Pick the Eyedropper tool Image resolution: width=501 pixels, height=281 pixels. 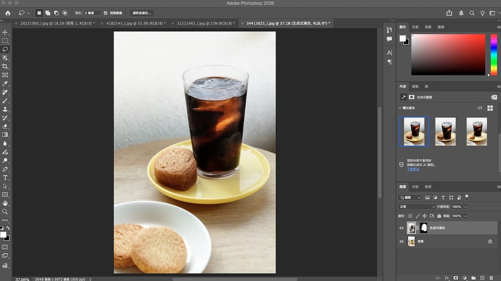(x=5, y=84)
